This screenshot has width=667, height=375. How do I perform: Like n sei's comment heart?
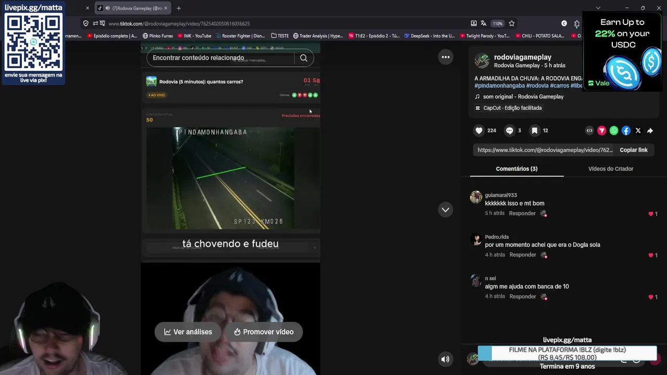(x=651, y=297)
